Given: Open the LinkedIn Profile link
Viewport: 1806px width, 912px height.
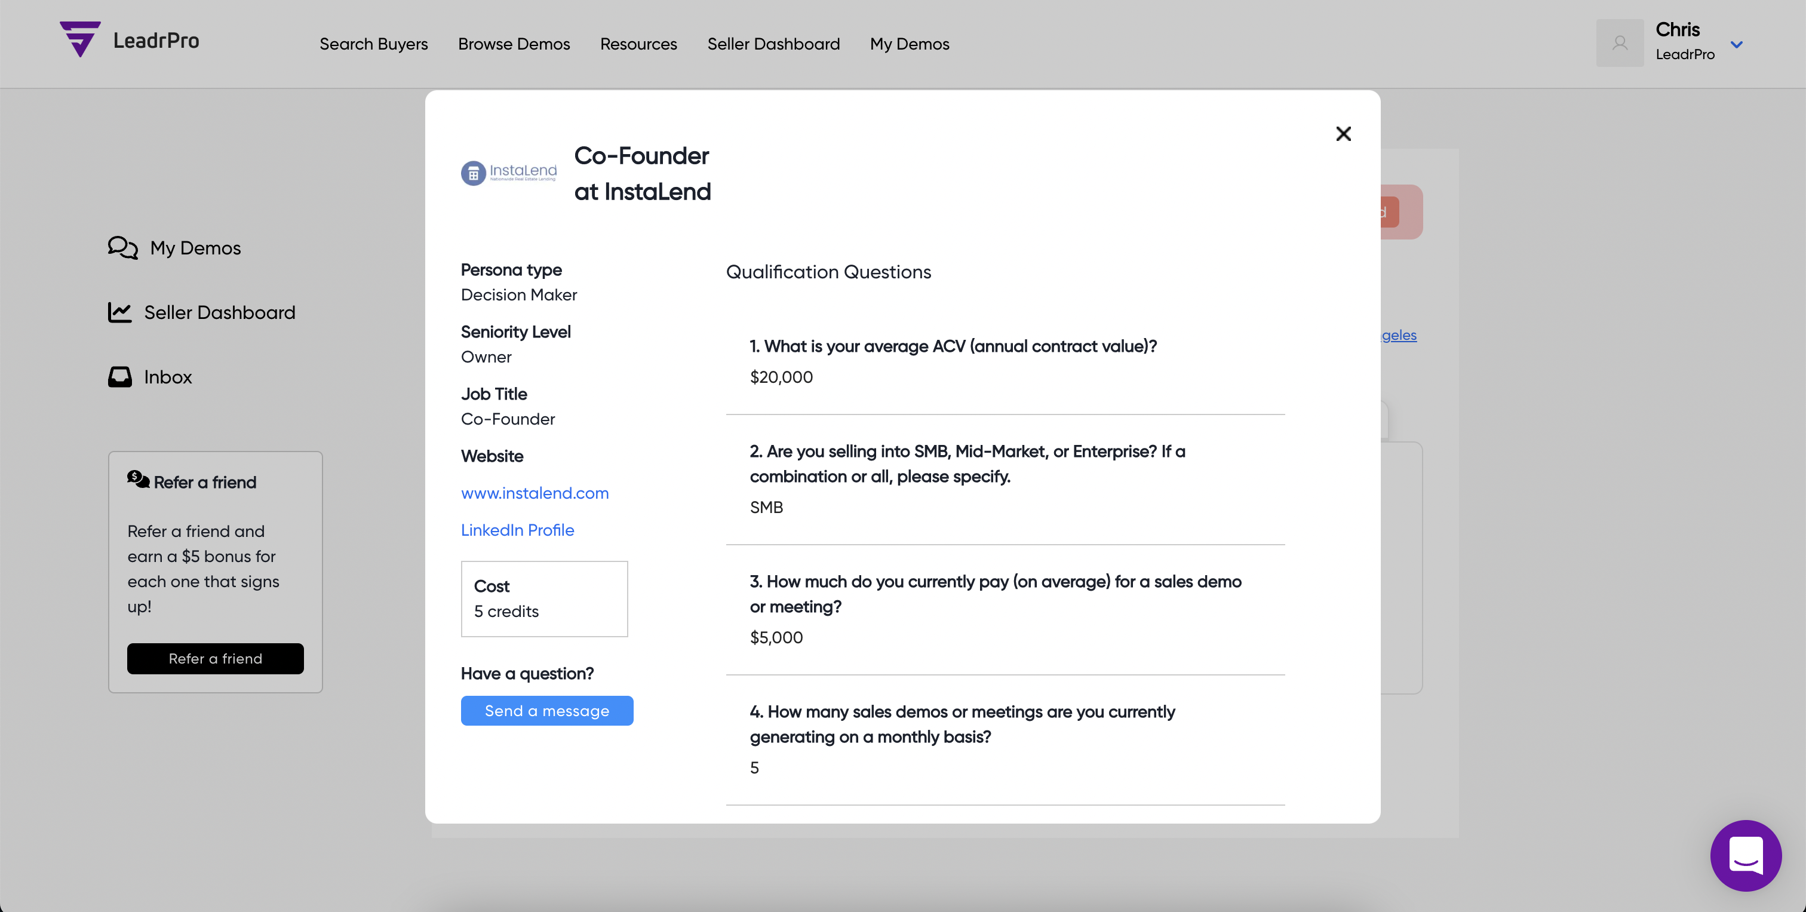Looking at the screenshot, I should (x=517, y=530).
